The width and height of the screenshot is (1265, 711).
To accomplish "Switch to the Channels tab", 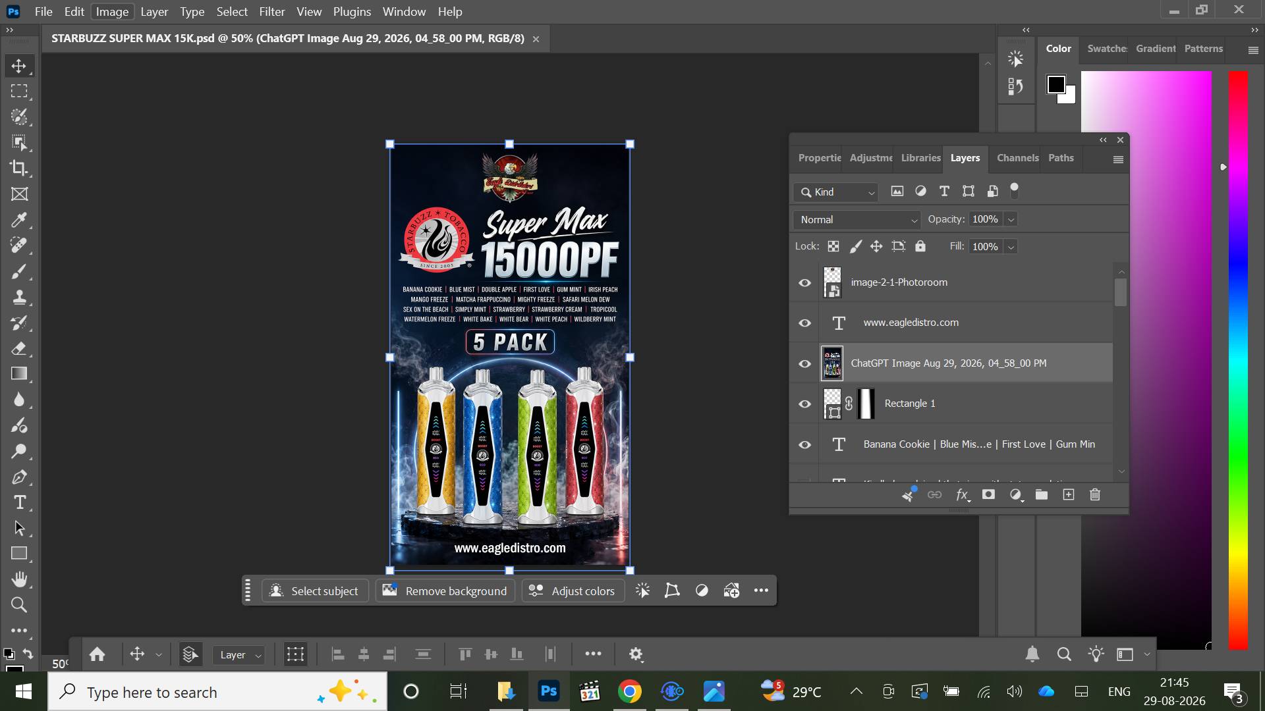I will click(x=1017, y=158).
